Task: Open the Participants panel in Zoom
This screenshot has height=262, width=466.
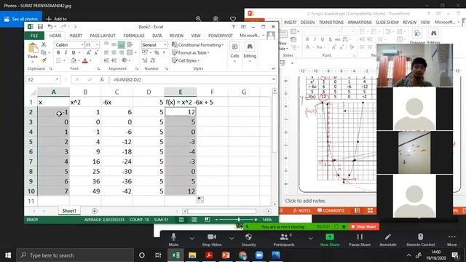Action: click(284, 239)
